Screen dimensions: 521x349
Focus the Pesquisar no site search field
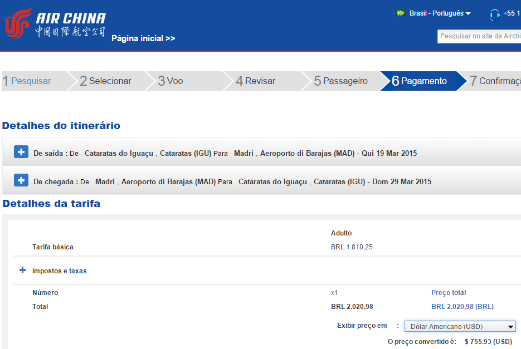(x=479, y=36)
